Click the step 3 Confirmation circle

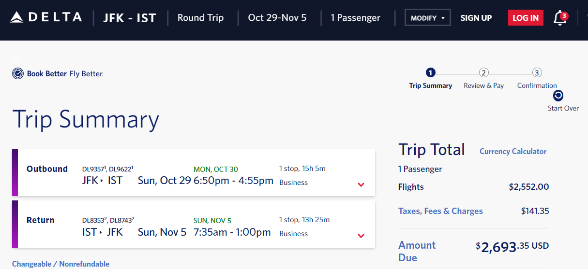point(537,73)
